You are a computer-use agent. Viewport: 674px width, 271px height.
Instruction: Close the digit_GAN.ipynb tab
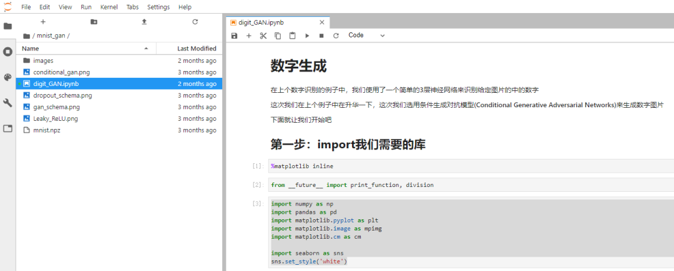point(322,22)
